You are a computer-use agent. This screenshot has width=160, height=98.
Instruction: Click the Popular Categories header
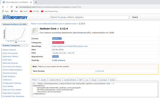coord(15,46)
